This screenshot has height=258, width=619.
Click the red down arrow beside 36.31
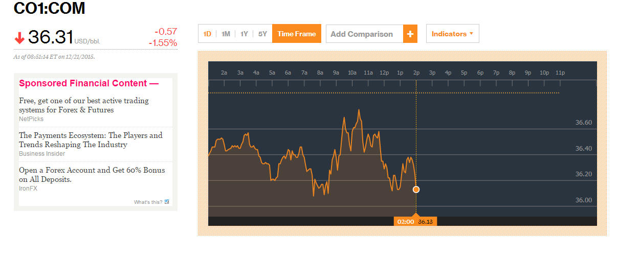click(19, 38)
